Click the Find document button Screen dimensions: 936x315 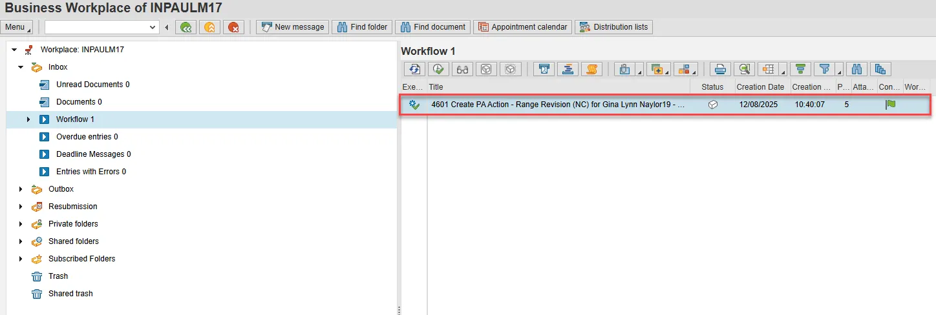[432, 27]
